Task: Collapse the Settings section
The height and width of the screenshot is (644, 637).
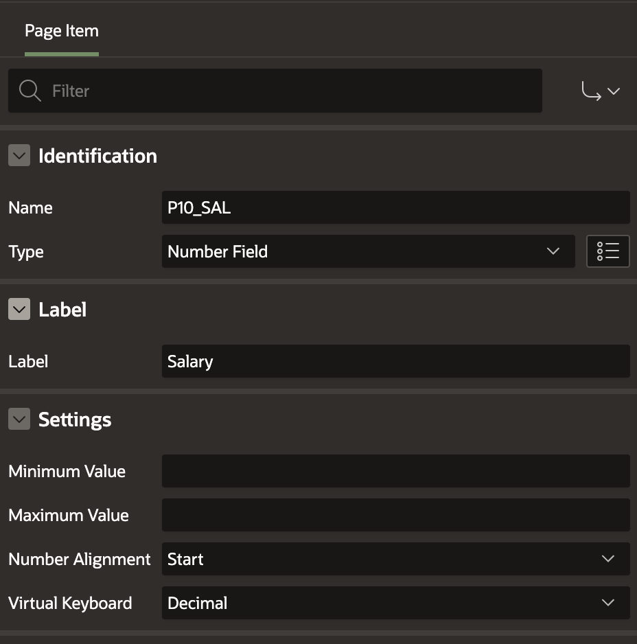Action: pos(19,419)
